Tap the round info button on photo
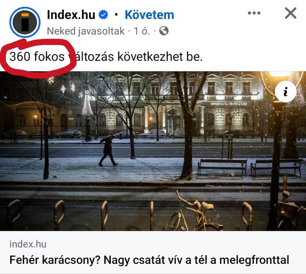 [x=286, y=91]
